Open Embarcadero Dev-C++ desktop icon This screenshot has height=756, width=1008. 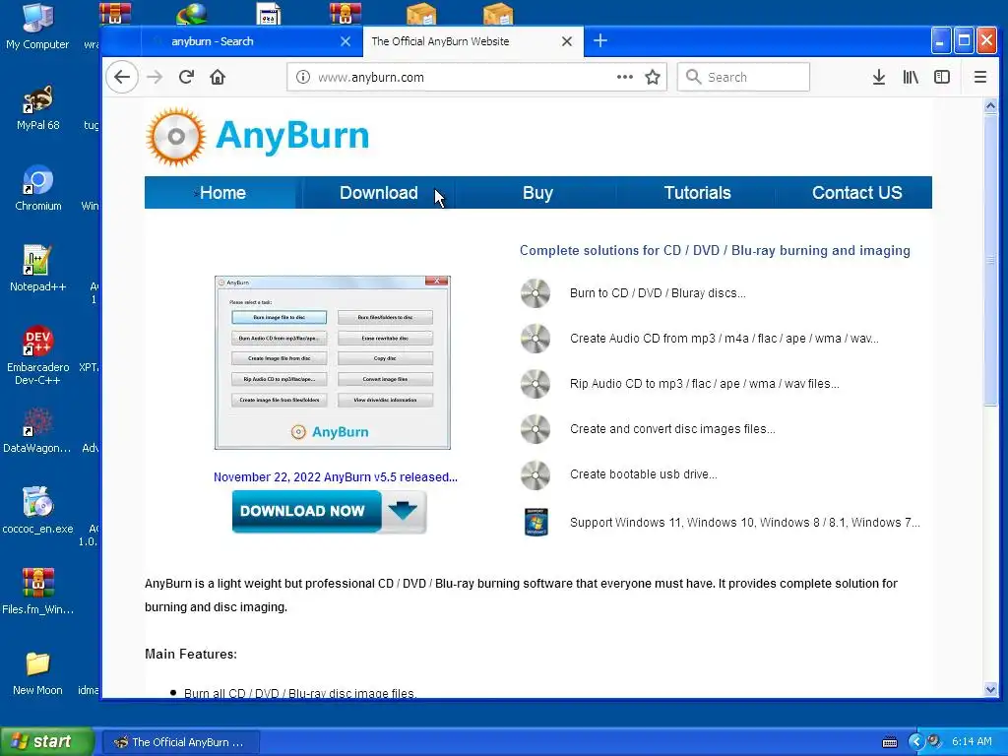pyautogui.click(x=37, y=355)
